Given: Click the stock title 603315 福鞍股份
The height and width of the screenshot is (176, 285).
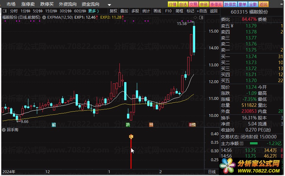Looking at the screenshot, I should (x=249, y=12).
